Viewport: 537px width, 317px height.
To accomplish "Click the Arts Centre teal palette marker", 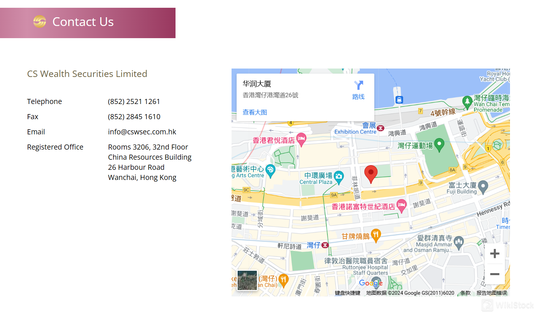I will click(x=270, y=171).
